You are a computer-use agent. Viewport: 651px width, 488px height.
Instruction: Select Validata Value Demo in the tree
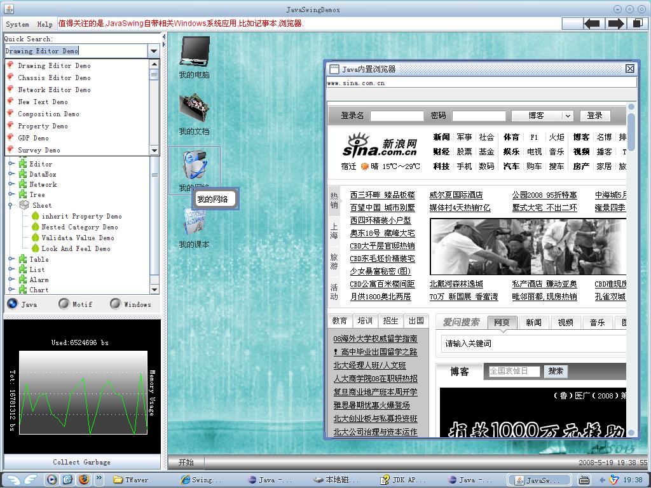[x=78, y=238]
